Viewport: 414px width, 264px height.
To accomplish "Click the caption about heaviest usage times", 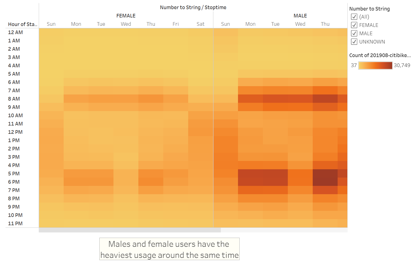I will pos(169,249).
